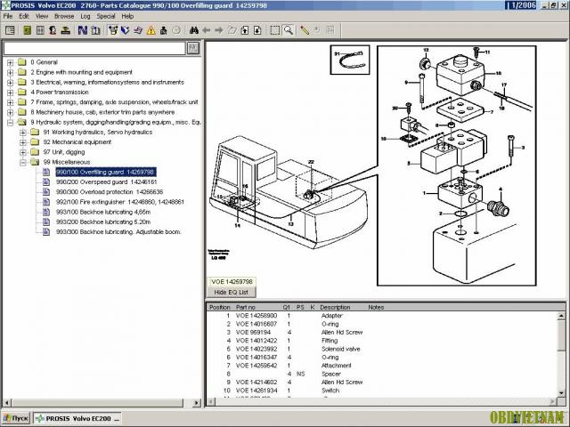Screen dimensions: 570x427
Task: Click the VOE 14259798 label button
Action: point(232,282)
